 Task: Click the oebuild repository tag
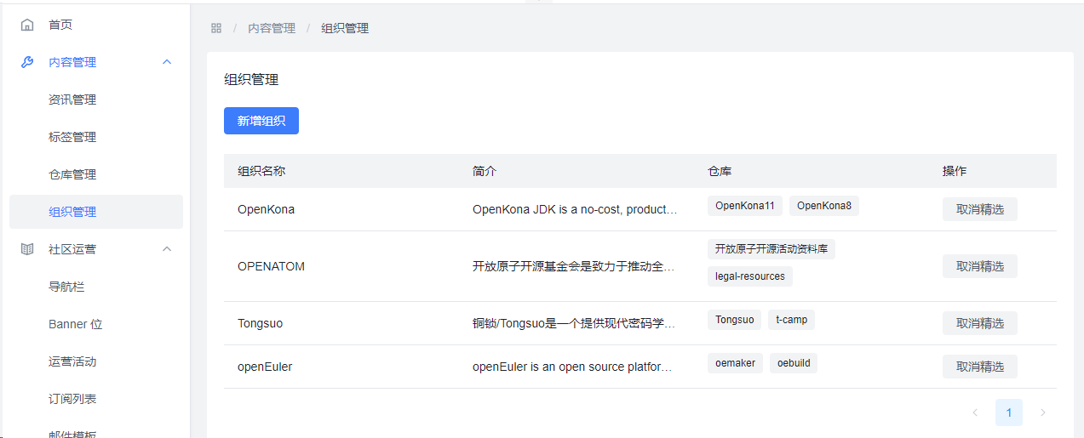[x=794, y=363]
